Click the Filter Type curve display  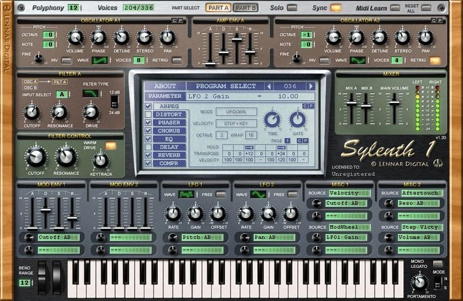[91, 94]
